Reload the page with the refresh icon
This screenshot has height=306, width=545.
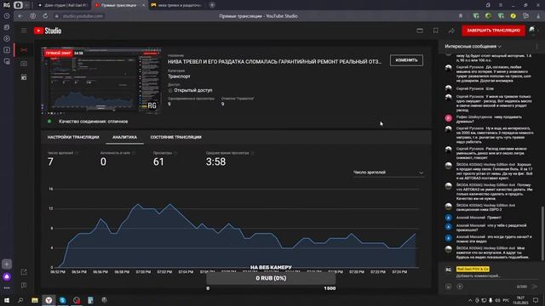tap(45, 16)
